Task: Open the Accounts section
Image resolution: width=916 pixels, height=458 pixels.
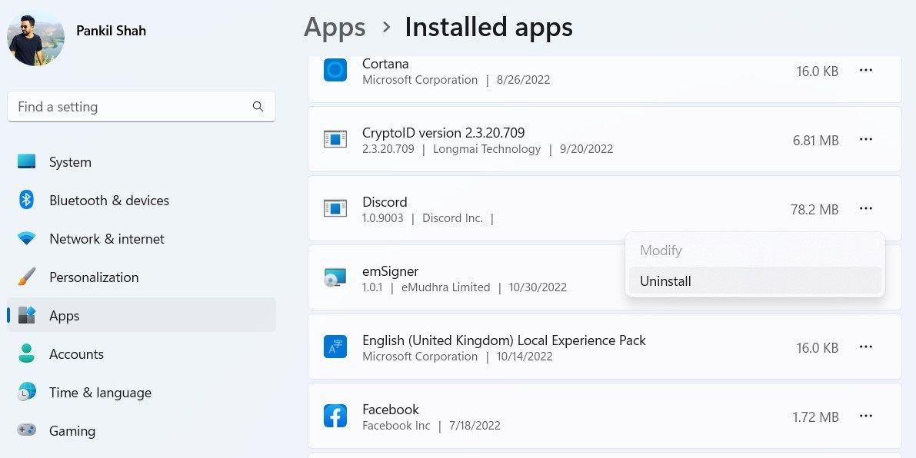Action: (142, 353)
